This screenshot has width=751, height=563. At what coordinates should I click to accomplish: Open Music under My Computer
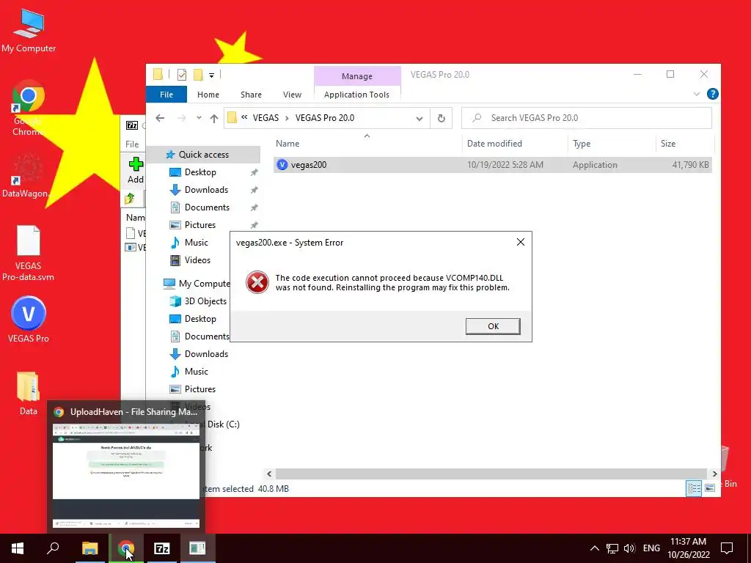196,372
